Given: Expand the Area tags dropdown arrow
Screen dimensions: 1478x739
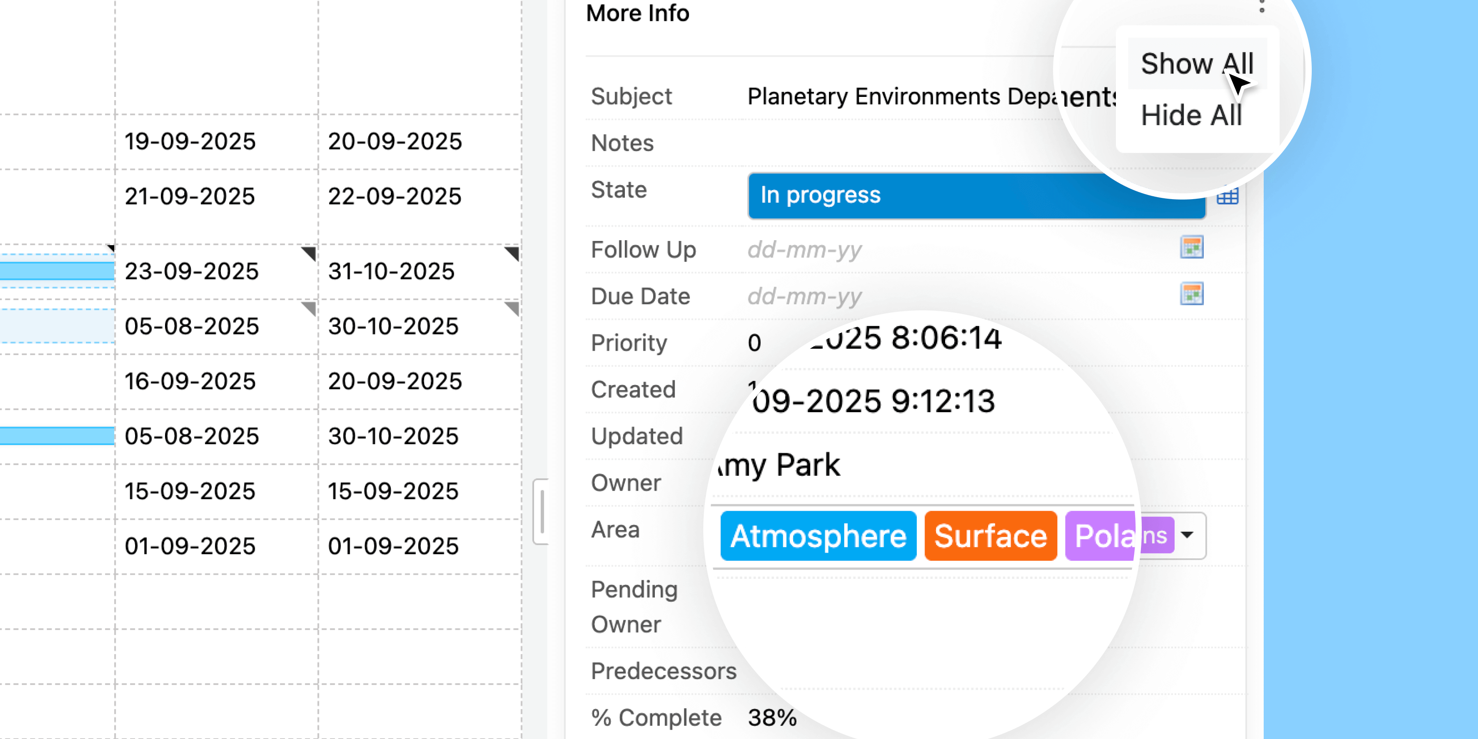Looking at the screenshot, I should [1187, 535].
